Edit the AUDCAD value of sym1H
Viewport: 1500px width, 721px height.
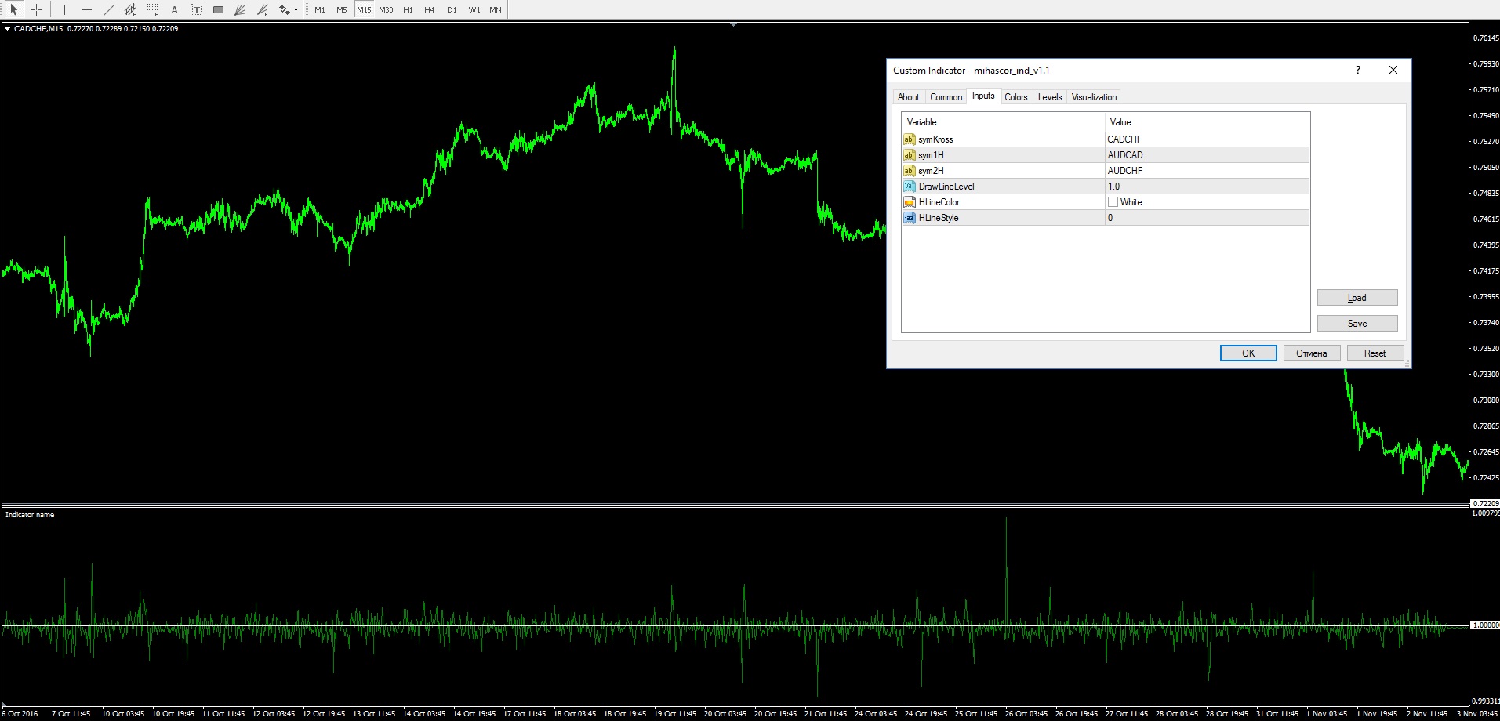point(1207,155)
